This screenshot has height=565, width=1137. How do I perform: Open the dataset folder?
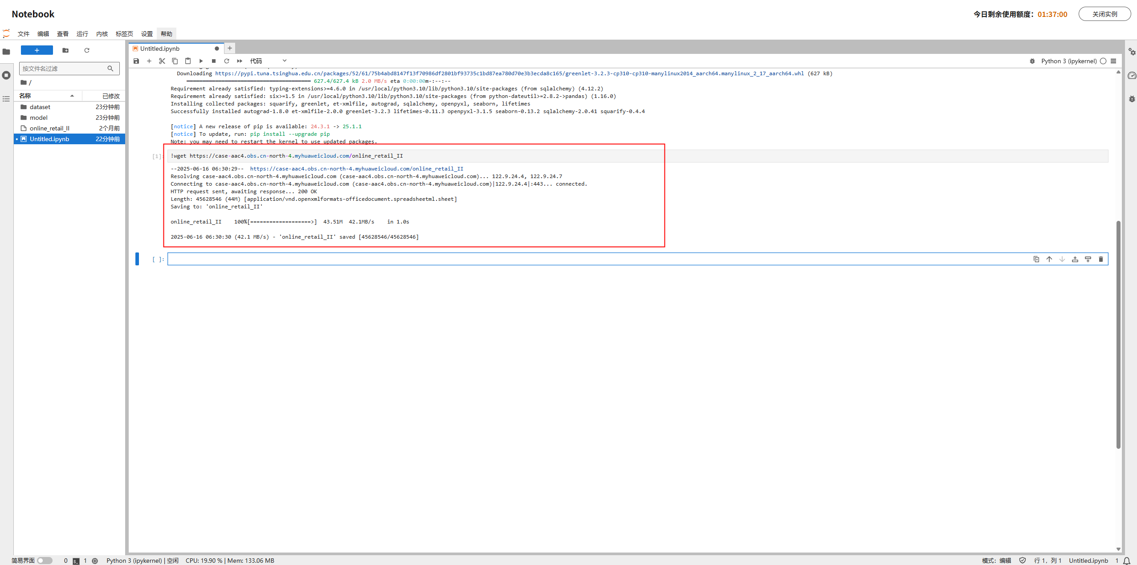click(x=40, y=107)
